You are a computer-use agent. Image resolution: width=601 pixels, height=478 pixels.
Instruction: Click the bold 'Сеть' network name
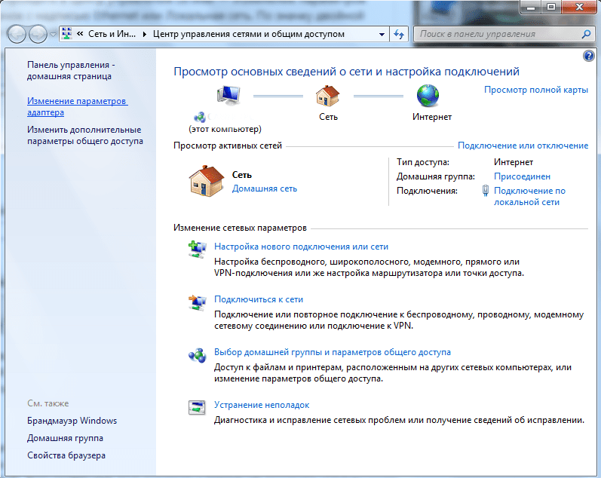(x=242, y=175)
